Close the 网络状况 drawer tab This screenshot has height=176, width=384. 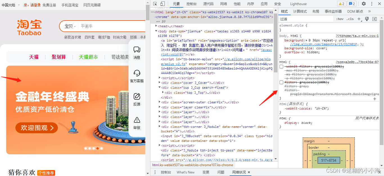pyautogui.click(x=249, y=172)
